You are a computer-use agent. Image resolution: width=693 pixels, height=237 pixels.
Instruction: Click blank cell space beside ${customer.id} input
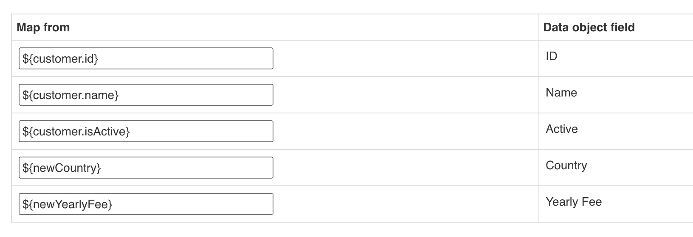[x=403, y=58]
